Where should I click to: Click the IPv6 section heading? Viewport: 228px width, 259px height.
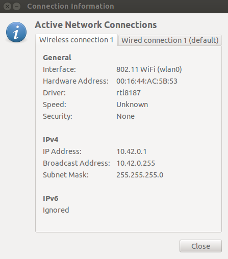click(50, 198)
